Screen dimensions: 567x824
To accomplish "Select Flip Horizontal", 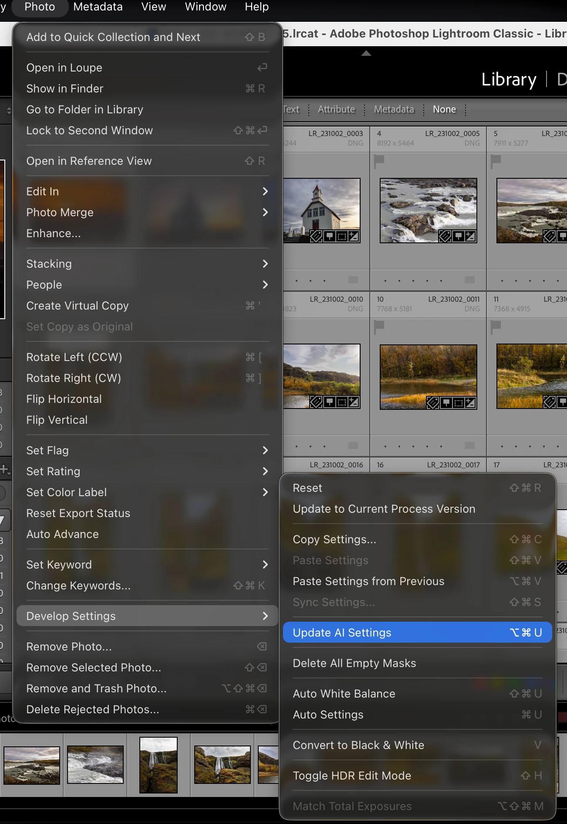I will 147,399.
